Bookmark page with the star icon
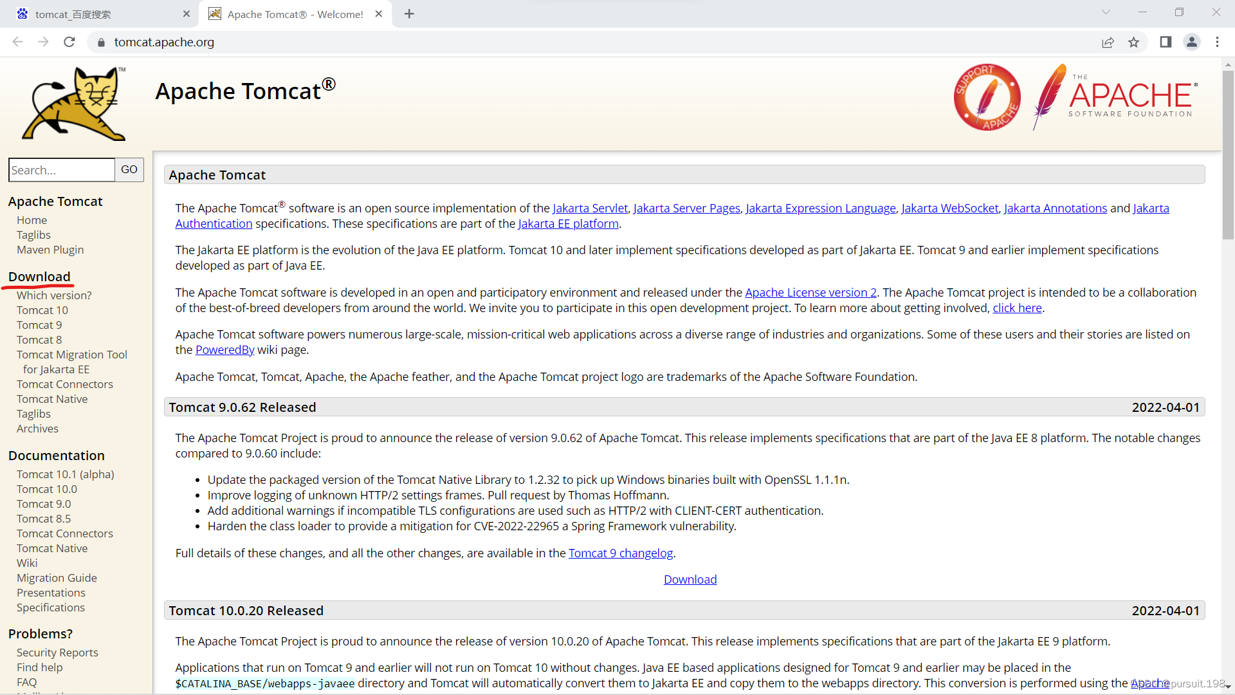 click(x=1133, y=42)
